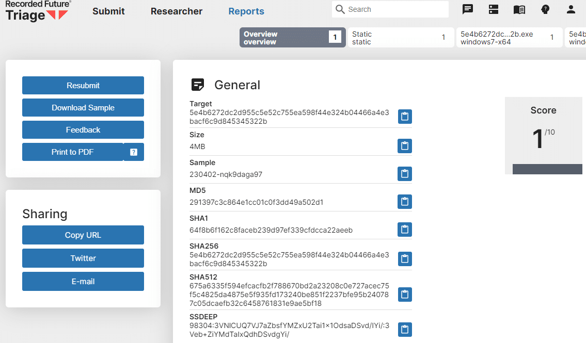Click the MD5 value 291397c3c864e1cc01c0f3dd49a502d1
Viewport: 586px width, 343px height.
pos(257,202)
